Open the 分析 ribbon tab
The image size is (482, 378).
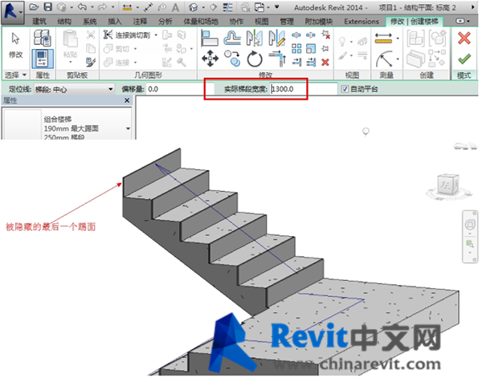coord(165,21)
